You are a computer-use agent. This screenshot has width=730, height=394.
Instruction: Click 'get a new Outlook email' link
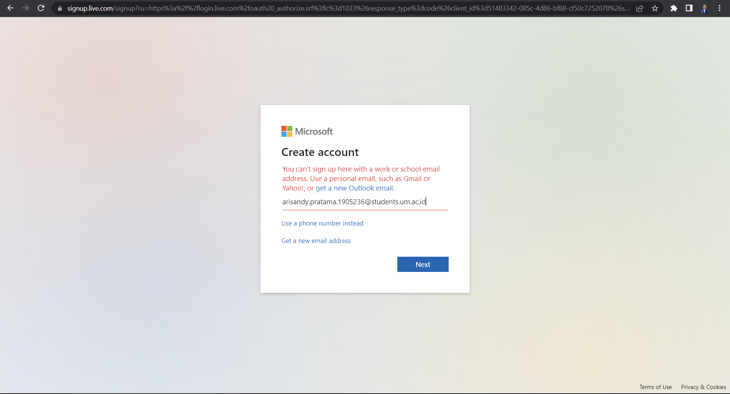coord(355,188)
